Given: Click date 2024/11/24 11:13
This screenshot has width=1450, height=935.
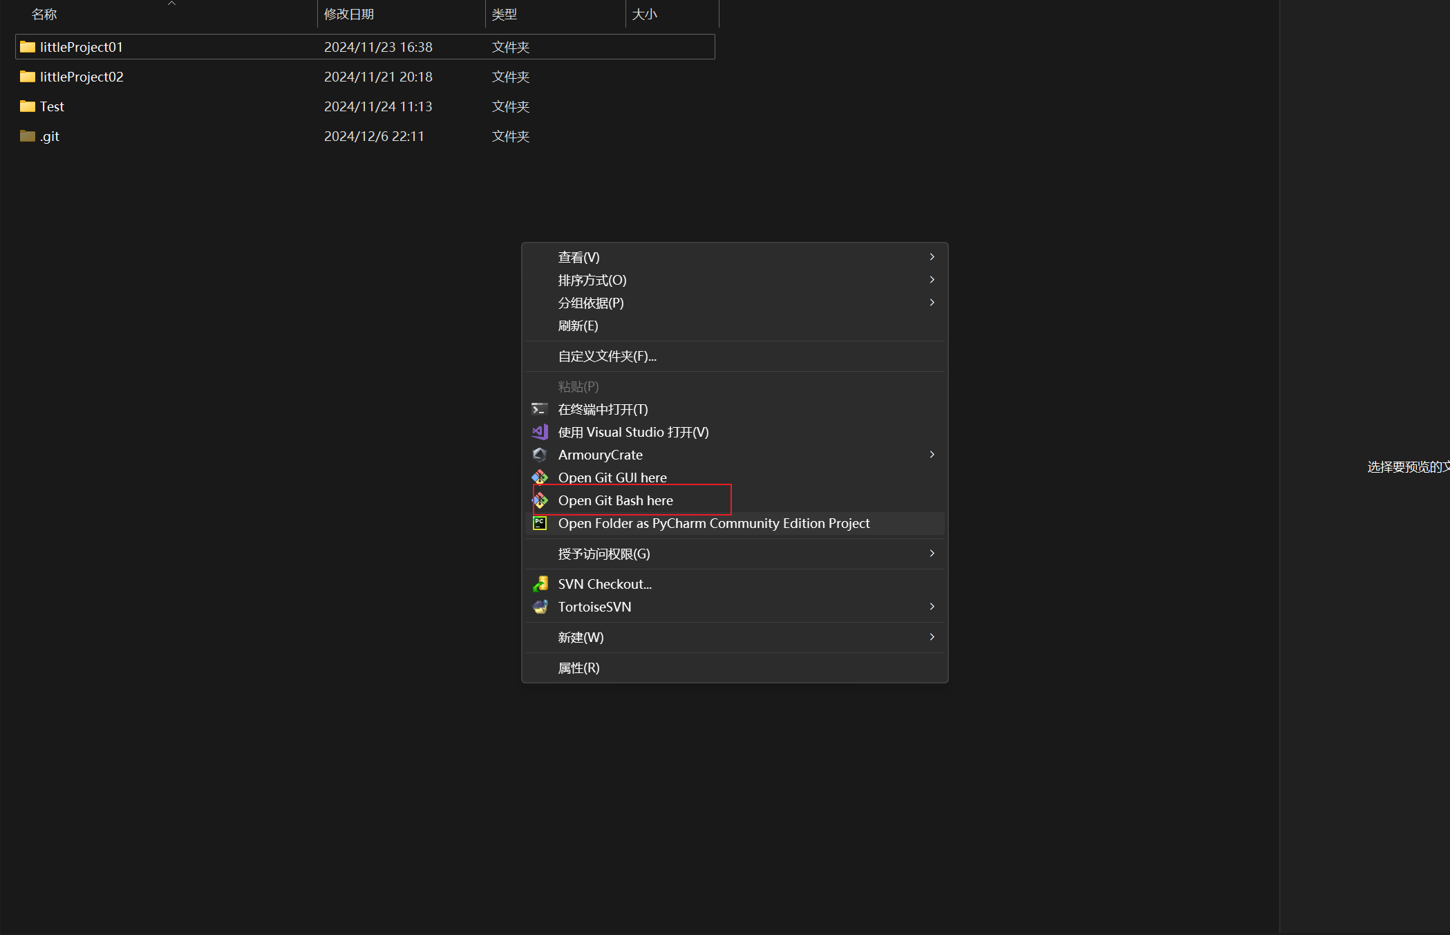Looking at the screenshot, I should [x=378, y=106].
